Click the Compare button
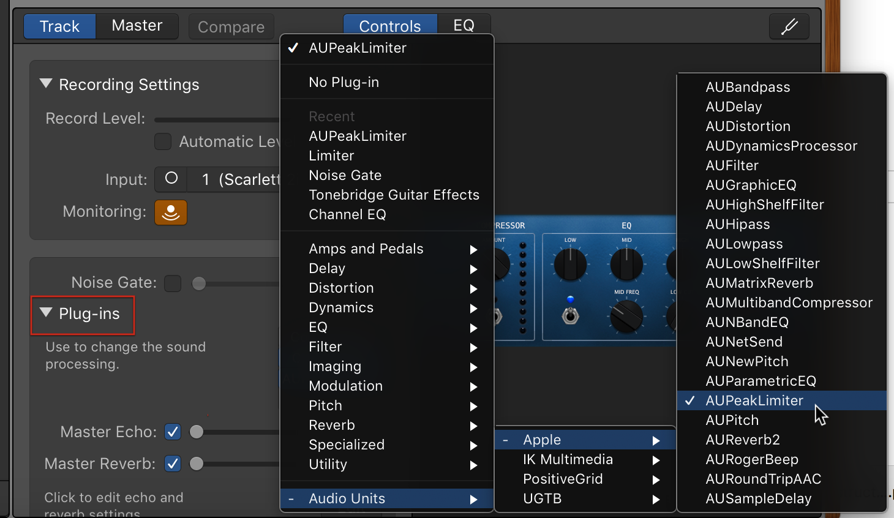Viewport: 894px width, 518px height. (231, 27)
